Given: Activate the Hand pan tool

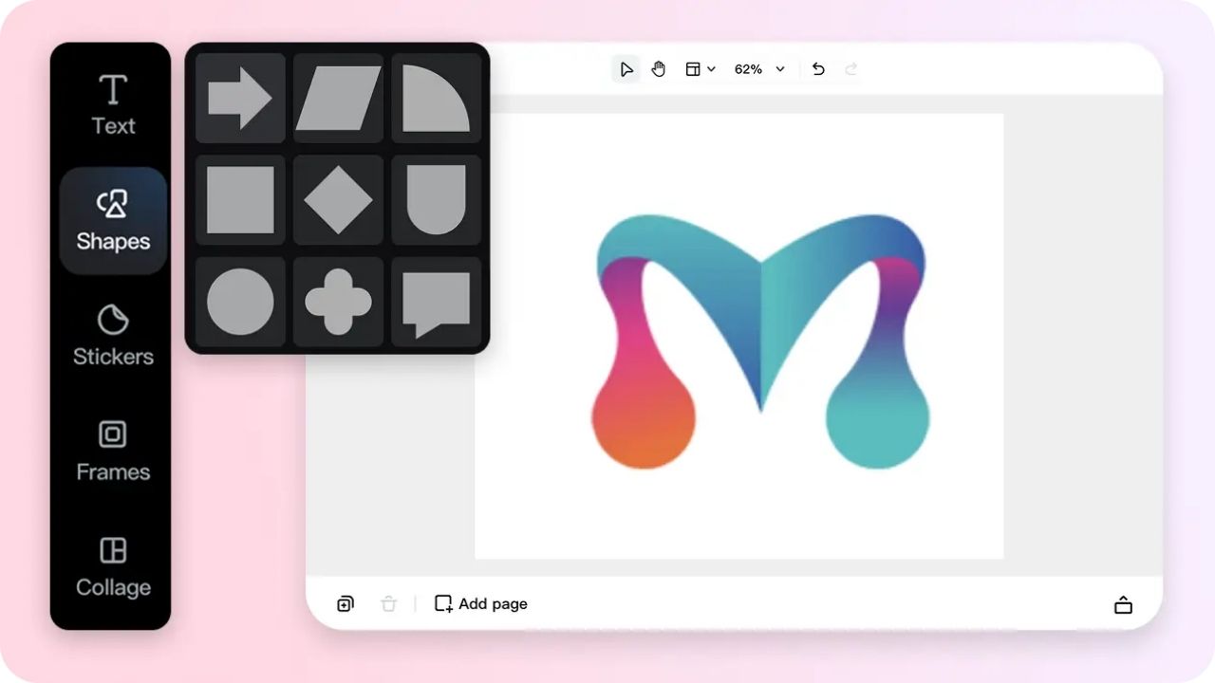Looking at the screenshot, I should tap(658, 68).
